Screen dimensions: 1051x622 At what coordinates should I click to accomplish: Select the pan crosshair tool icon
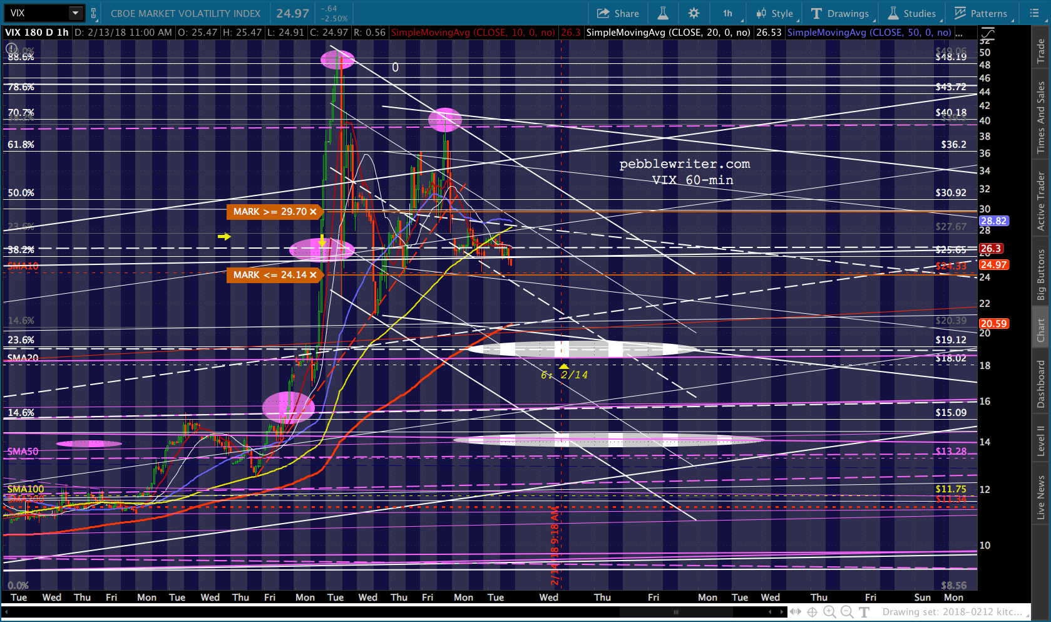point(812,612)
